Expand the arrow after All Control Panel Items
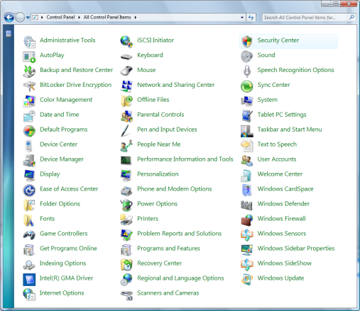Screen dimensions: 360x311 point(136,17)
